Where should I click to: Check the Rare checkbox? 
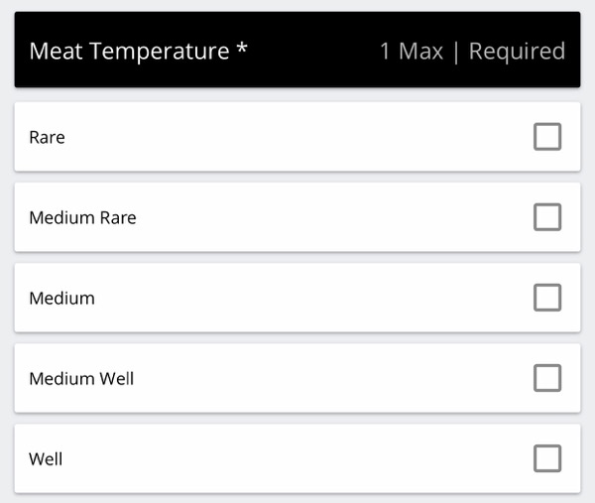[547, 137]
